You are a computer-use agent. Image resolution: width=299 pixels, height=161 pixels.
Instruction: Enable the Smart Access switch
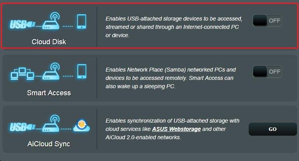click(x=267, y=72)
